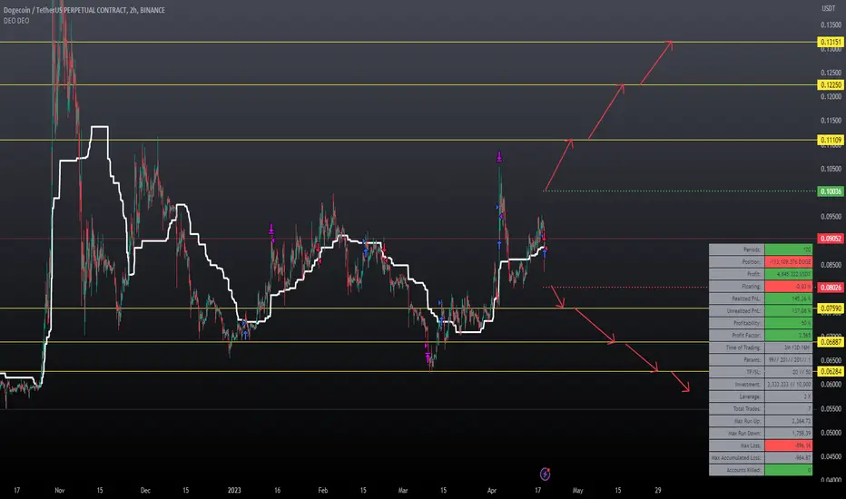Viewport: 846px width, 499px height.
Task: Click the Max Run Down value cell
Action: click(x=788, y=433)
